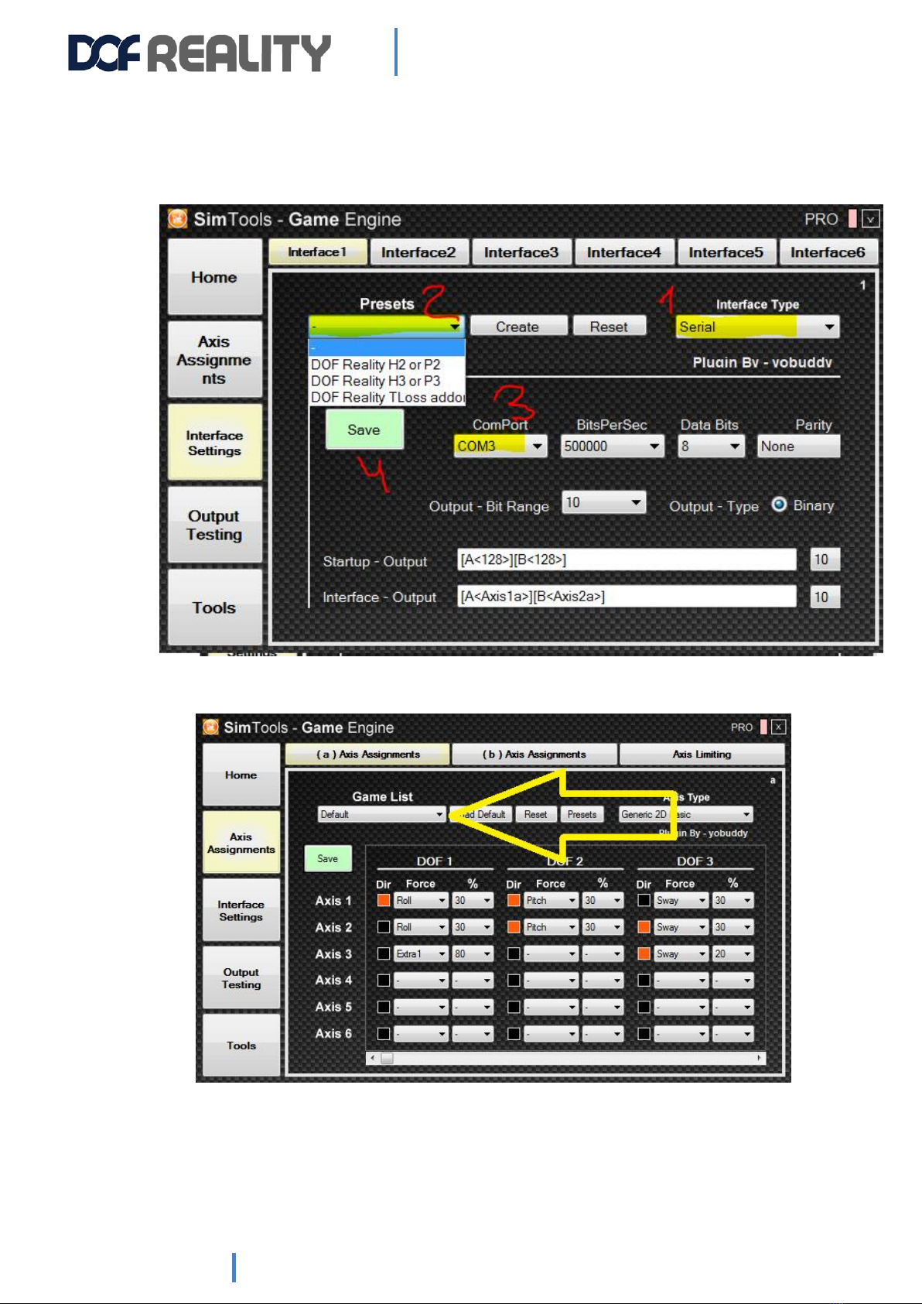922x1304 pixels.
Task: Open the ComPort COM3 dropdown
Action: [500, 447]
